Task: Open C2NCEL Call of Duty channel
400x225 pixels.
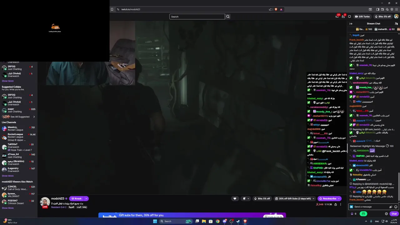Action: coord(19,188)
